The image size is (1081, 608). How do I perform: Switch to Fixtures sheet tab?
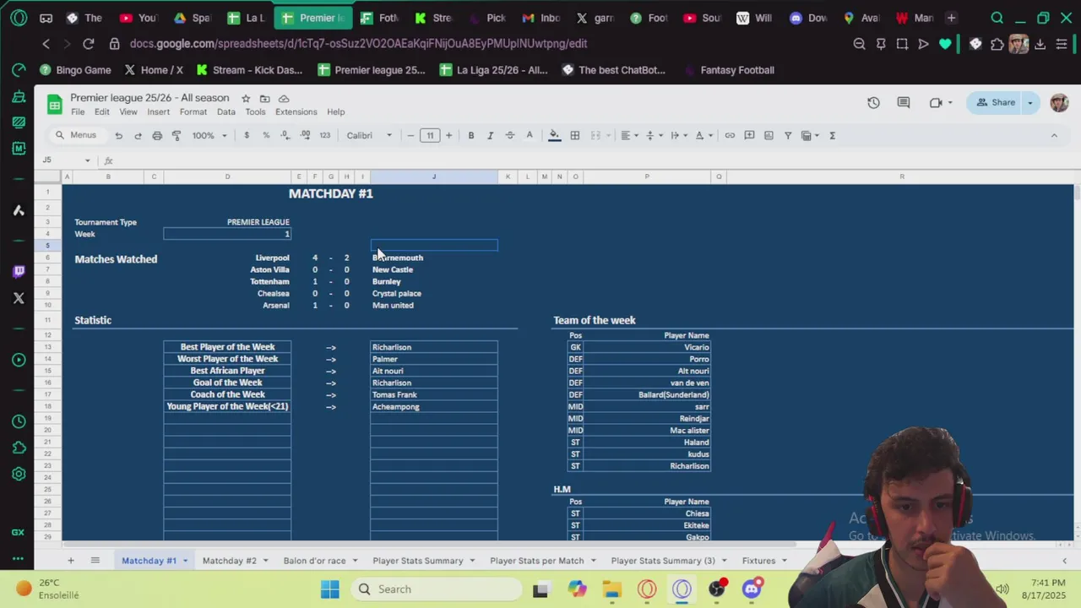(758, 561)
